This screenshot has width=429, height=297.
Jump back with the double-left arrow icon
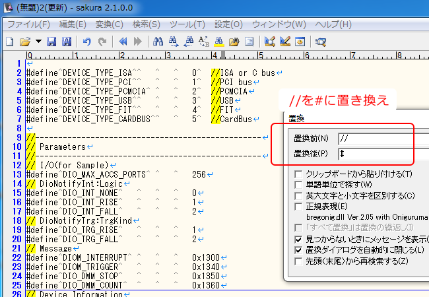(123, 42)
